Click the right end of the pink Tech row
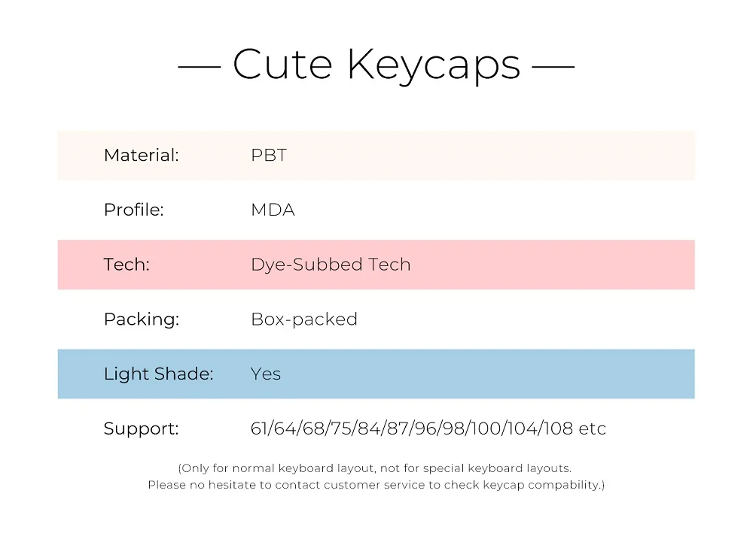 [678, 265]
